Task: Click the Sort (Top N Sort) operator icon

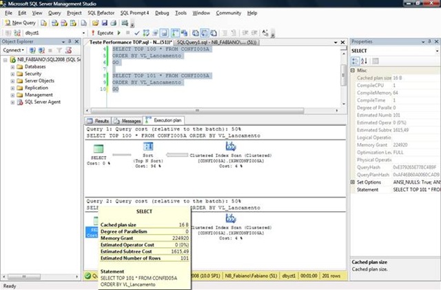Action: point(147,146)
